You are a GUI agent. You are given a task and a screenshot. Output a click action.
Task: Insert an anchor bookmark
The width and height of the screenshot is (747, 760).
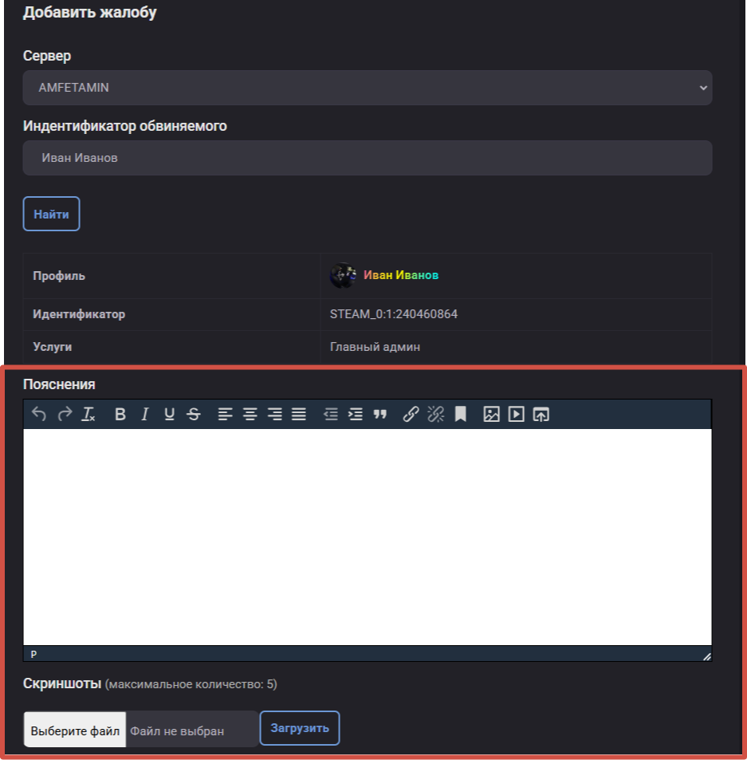pyautogui.click(x=460, y=415)
